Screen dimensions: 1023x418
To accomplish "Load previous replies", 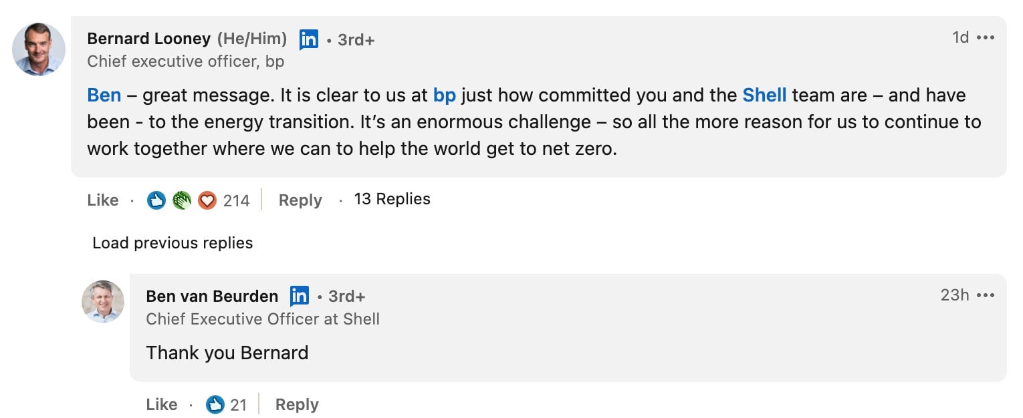I will click(x=173, y=243).
